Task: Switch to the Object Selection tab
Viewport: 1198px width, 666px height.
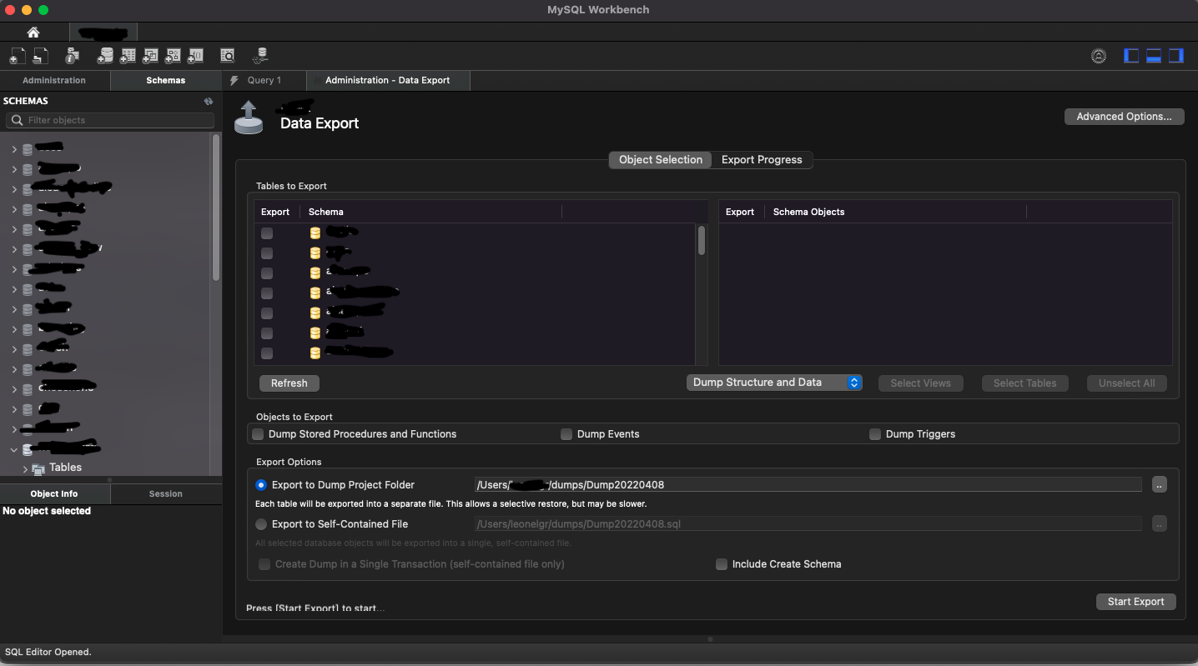Action: coord(661,160)
